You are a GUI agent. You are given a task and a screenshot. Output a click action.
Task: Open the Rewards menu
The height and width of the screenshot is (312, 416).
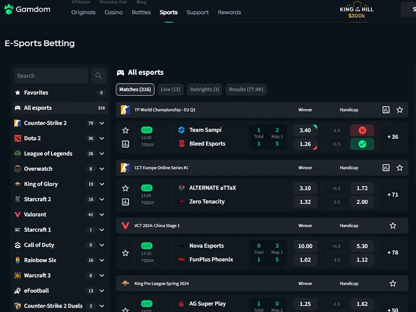point(229,12)
